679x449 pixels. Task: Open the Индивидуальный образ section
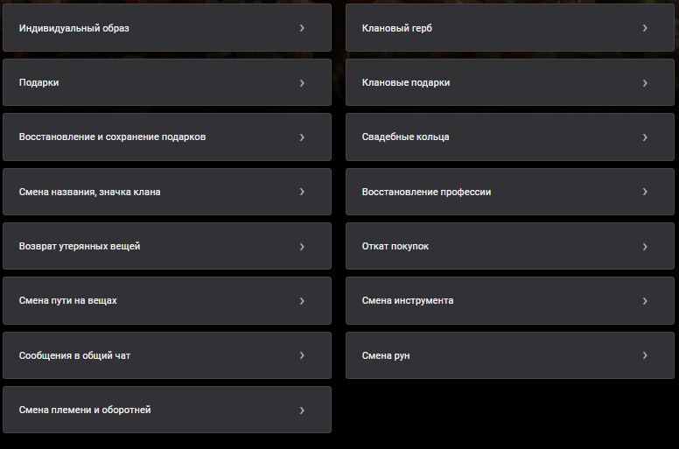pyautogui.click(x=167, y=28)
